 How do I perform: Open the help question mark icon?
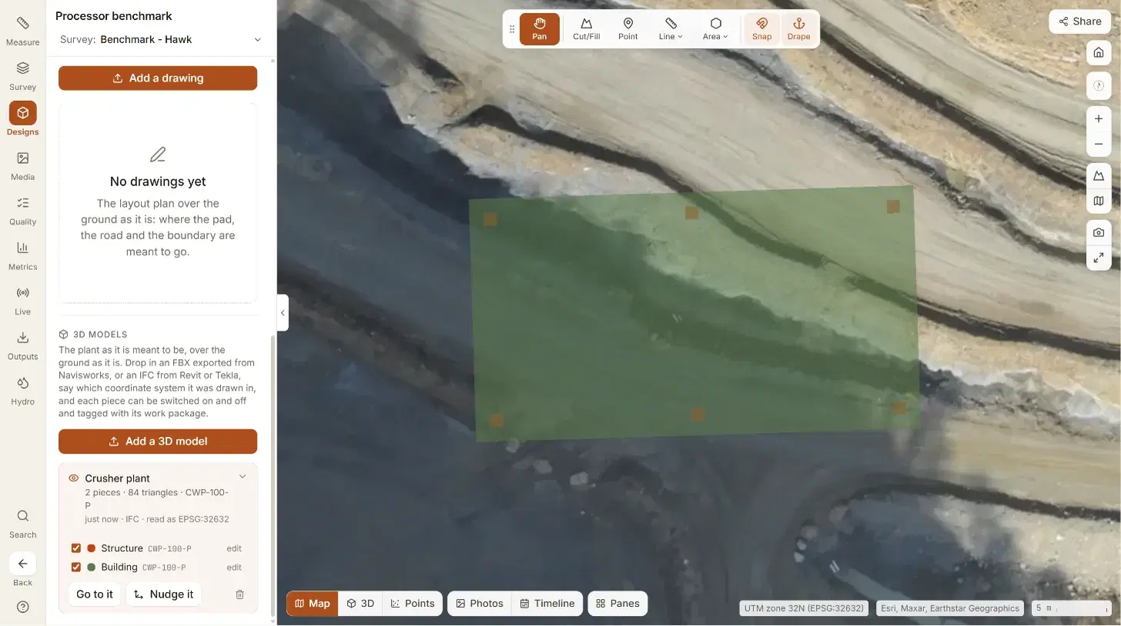(22, 607)
